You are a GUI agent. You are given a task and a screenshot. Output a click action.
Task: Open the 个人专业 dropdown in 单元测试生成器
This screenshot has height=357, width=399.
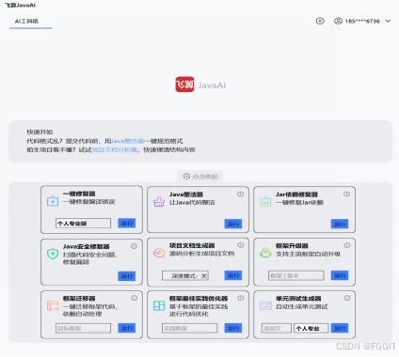pos(311,328)
